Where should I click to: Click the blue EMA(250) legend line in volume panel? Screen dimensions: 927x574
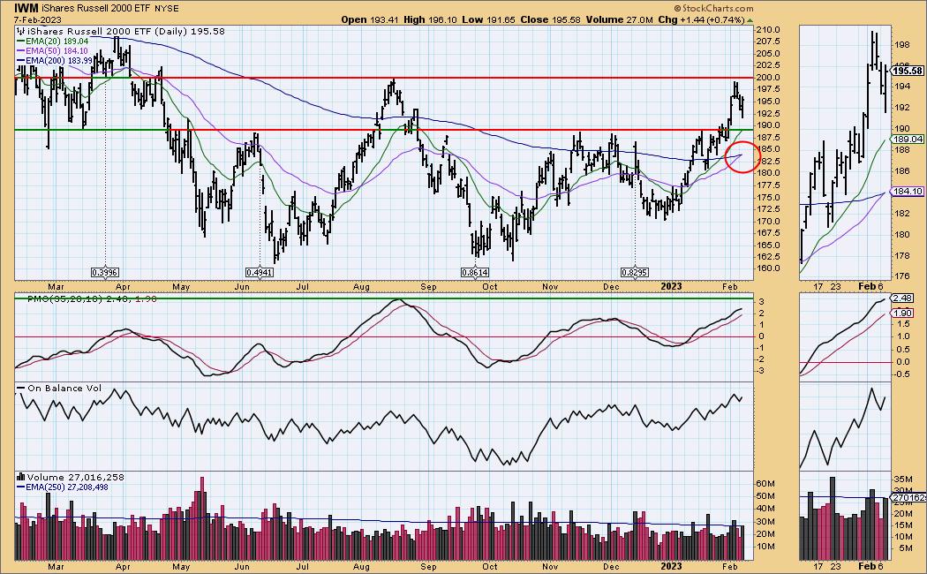click(x=20, y=487)
